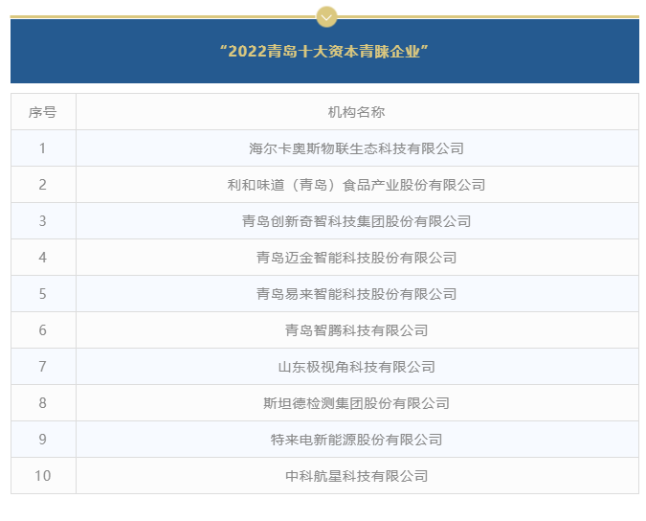Select 山东极视角科技有限公司 cell
This screenshot has width=646, height=521.
[357, 367]
